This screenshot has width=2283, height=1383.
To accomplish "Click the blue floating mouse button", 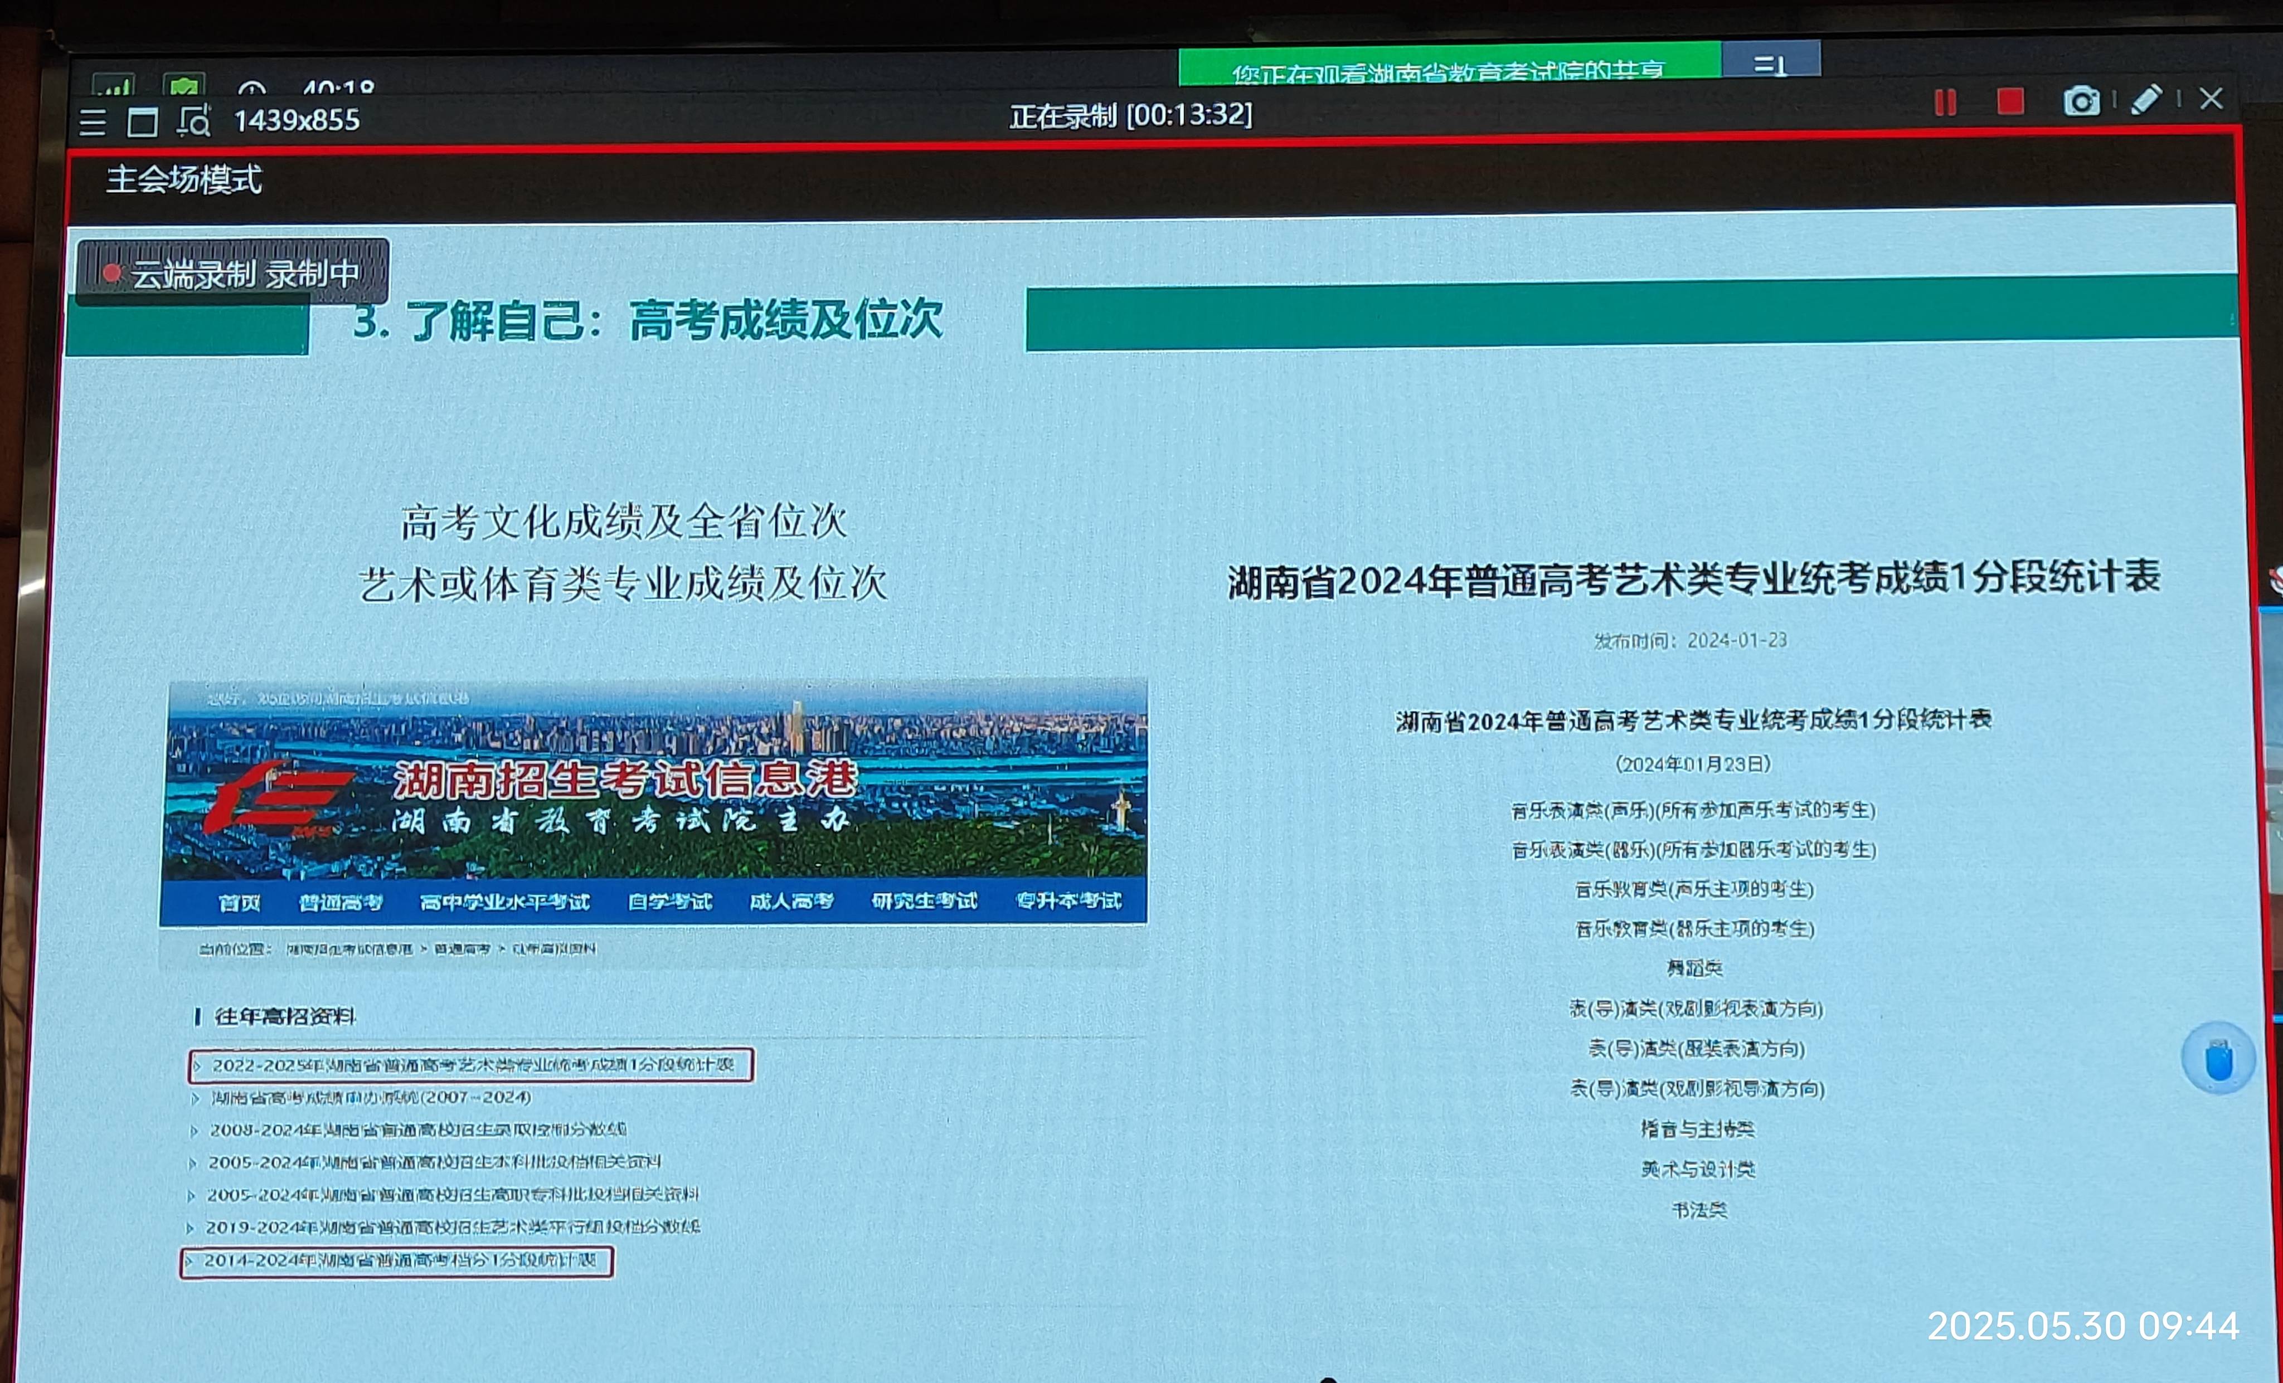I will coord(2218,1059).
